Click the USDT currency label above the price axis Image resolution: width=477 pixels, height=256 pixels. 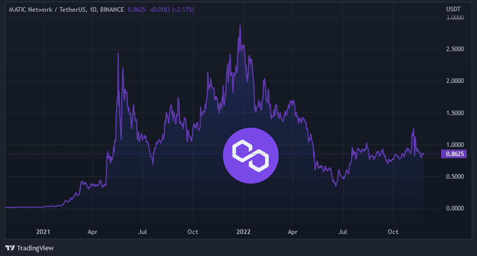pos(453,9)
